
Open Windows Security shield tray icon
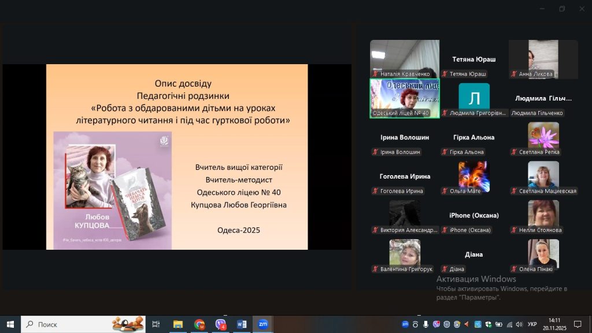(489, 324)
